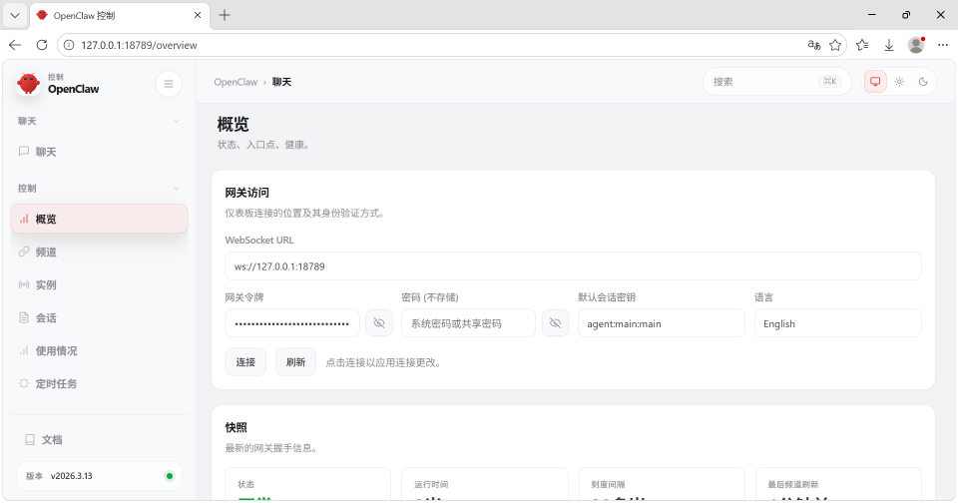Open browser settings ellipsis menu
Screen dimensions: 958x503
(943, 45)
